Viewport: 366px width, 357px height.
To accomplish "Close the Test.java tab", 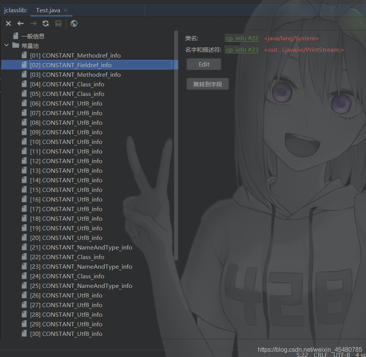I will (66, 10).
